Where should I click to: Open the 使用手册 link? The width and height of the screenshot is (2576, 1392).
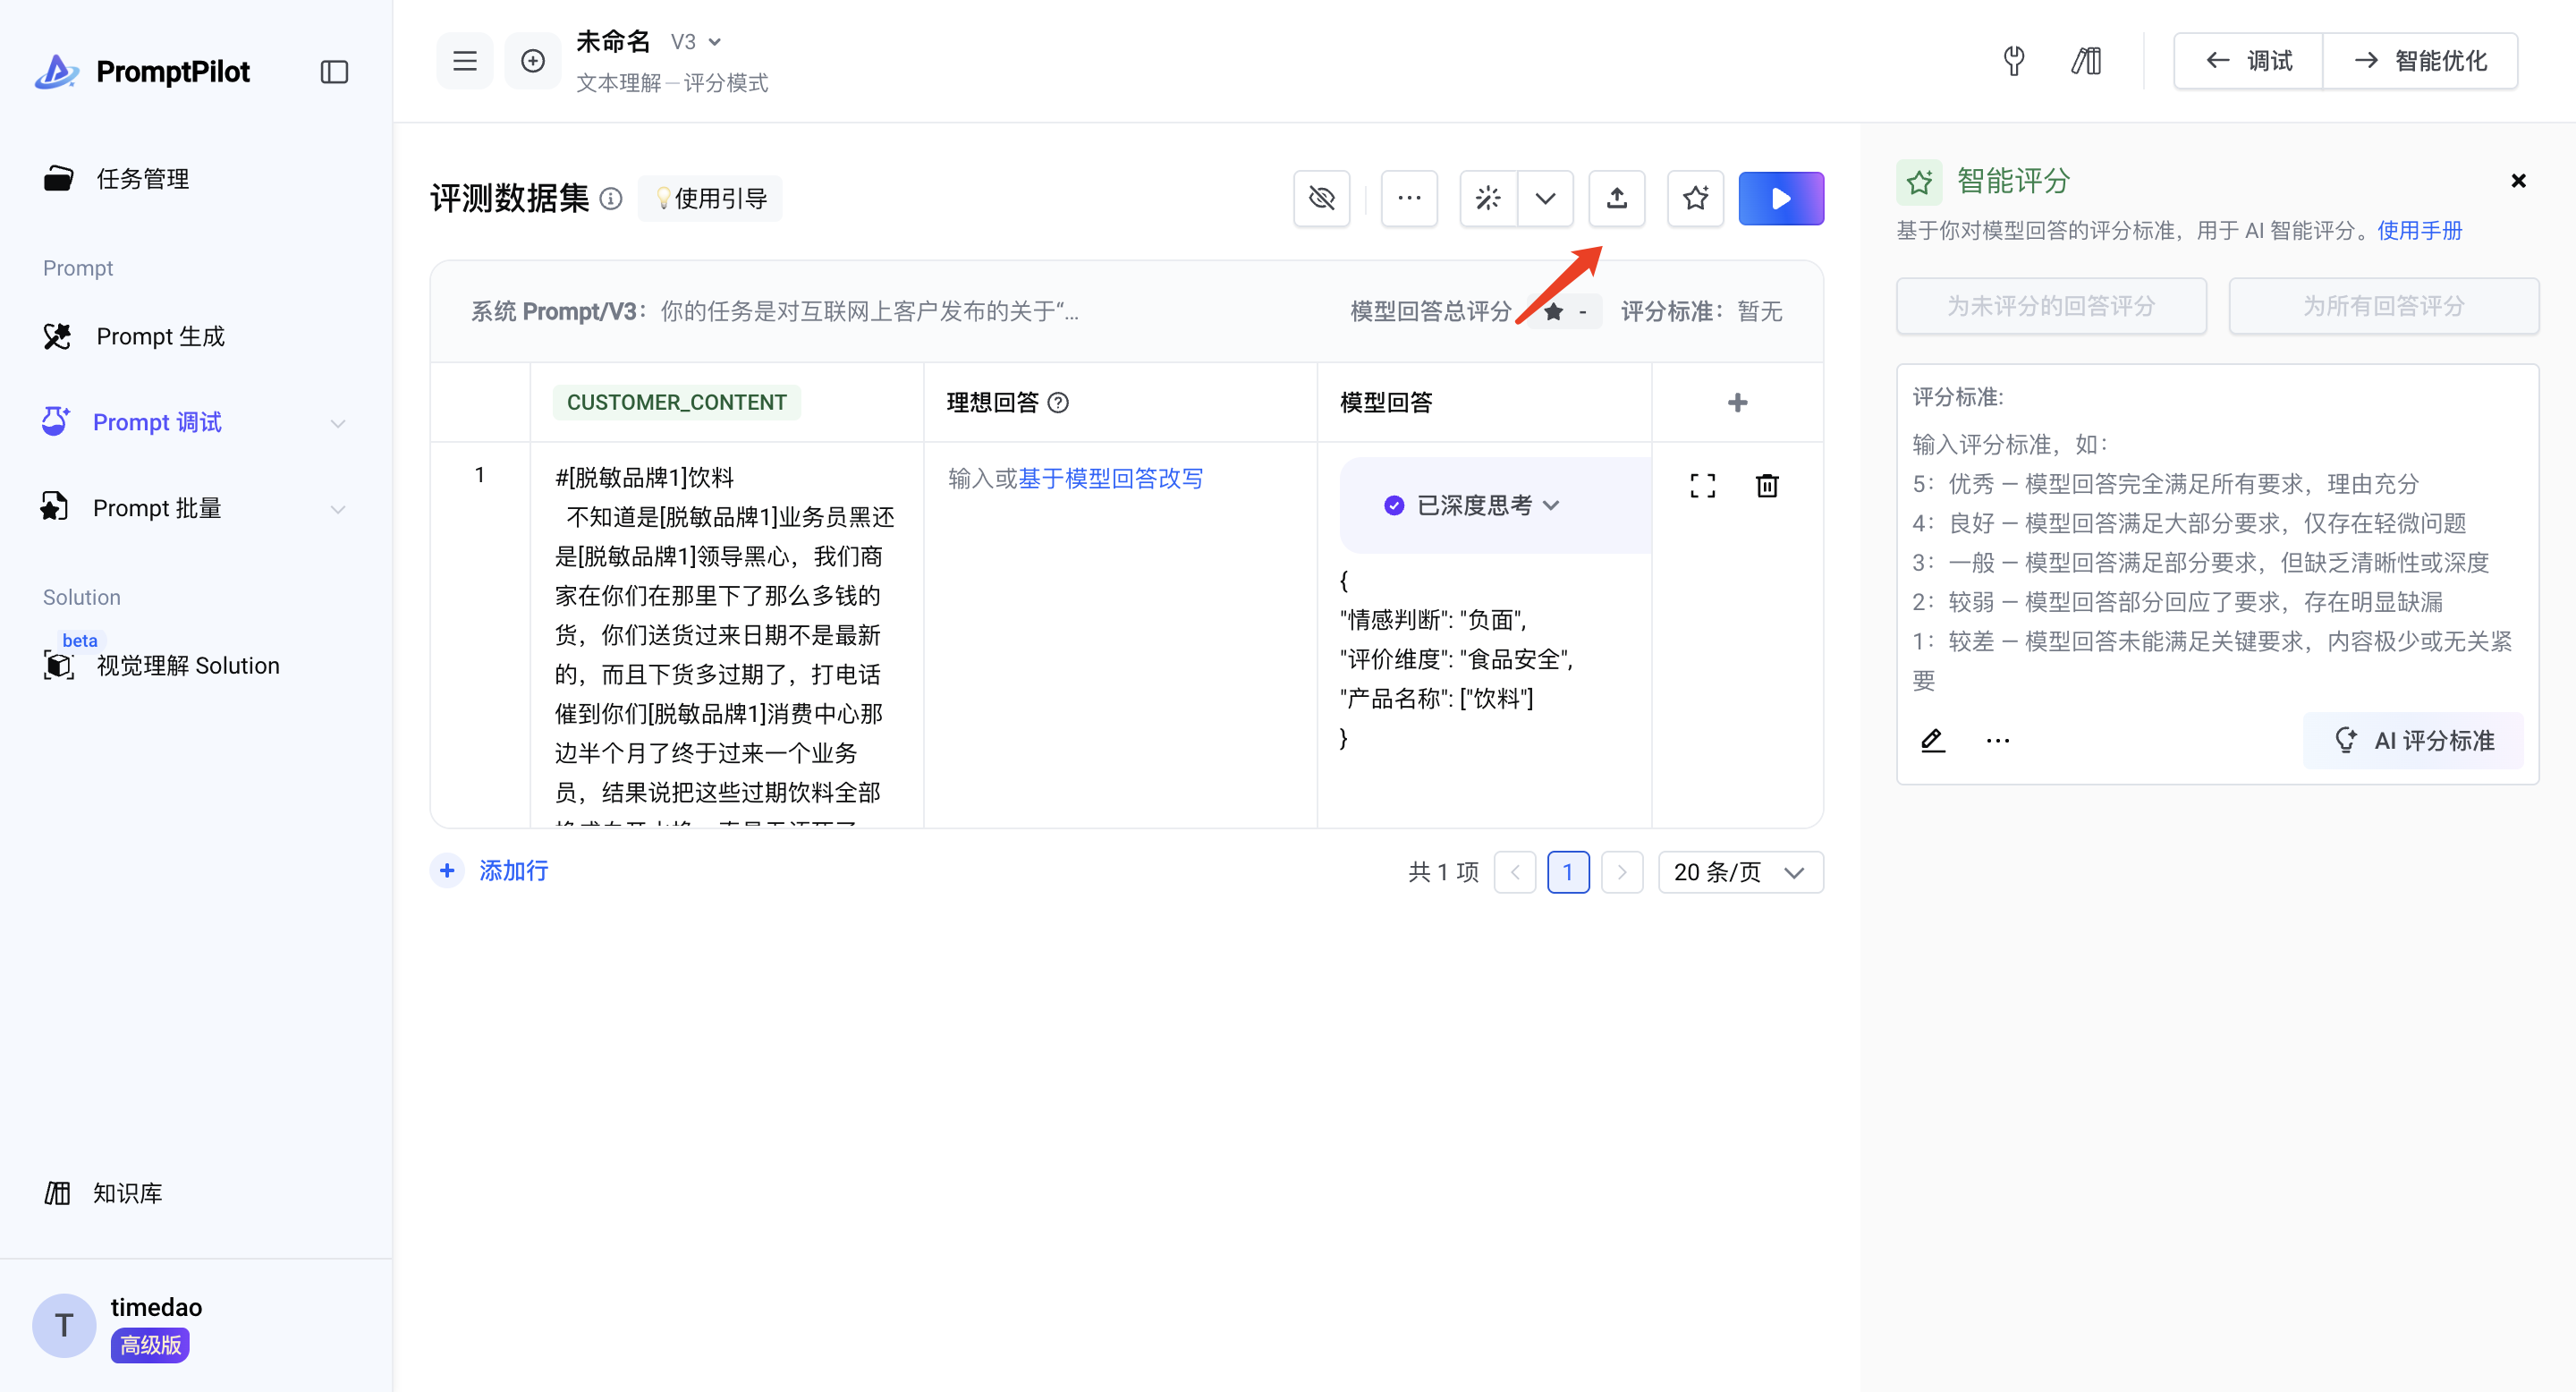tap(2419, 231)
